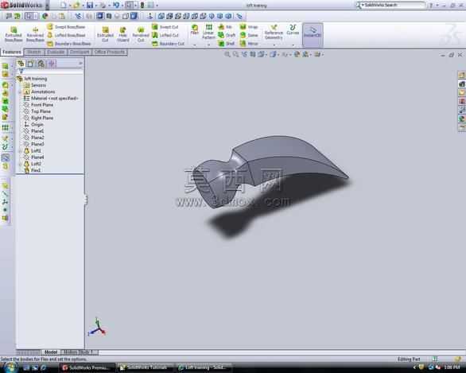Select the Linear Pattern tool
This screenshot has width=466, height=373.
pos(208,32)
